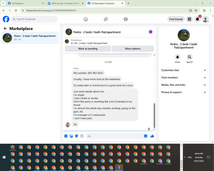Click the Aa message input field
The height and width of the screenshot is (171, 214).
point(114,136)
